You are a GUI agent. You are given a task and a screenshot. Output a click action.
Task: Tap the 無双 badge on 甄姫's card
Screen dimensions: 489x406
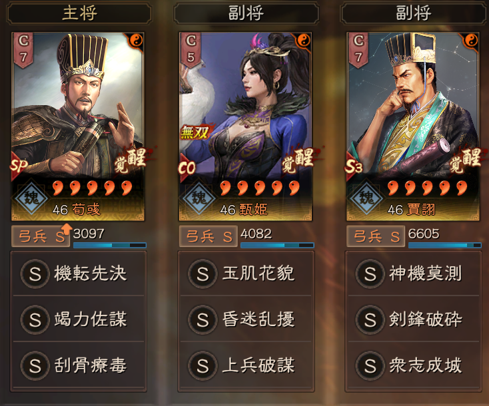pos(195,132)
